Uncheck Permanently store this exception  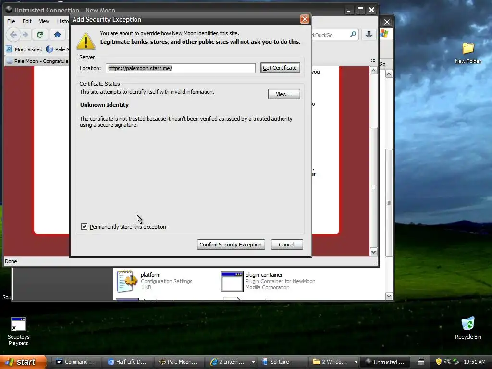[x=84, y=227]
